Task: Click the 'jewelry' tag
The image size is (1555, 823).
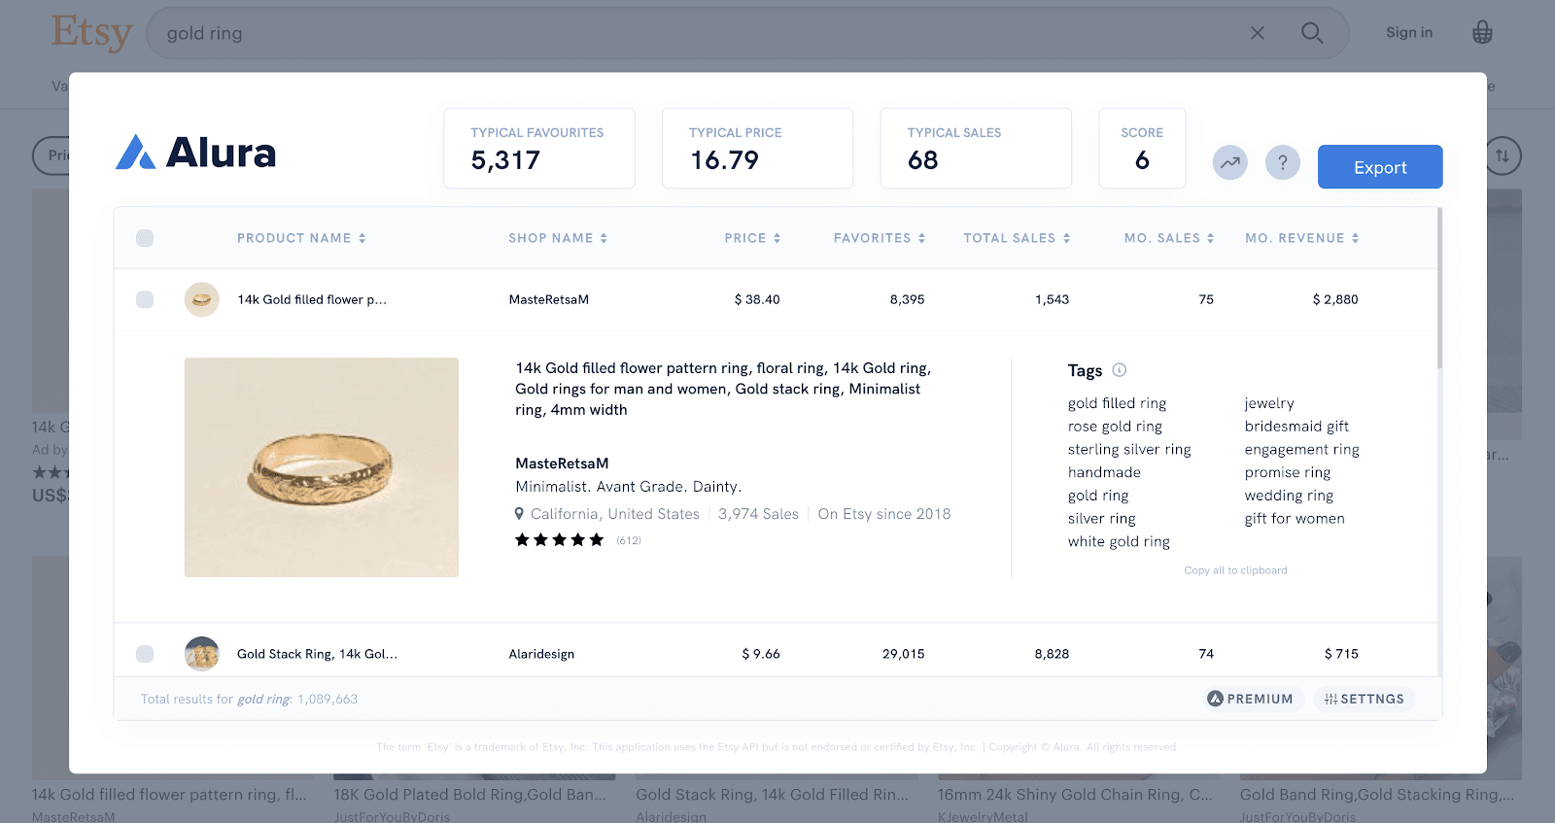Action: click(1269, 403)
